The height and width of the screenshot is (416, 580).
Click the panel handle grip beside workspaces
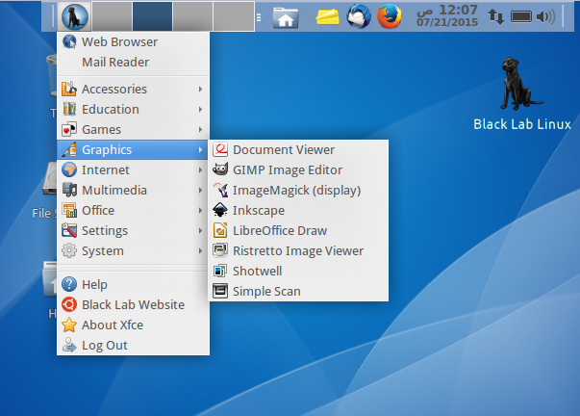coord(259,17)
